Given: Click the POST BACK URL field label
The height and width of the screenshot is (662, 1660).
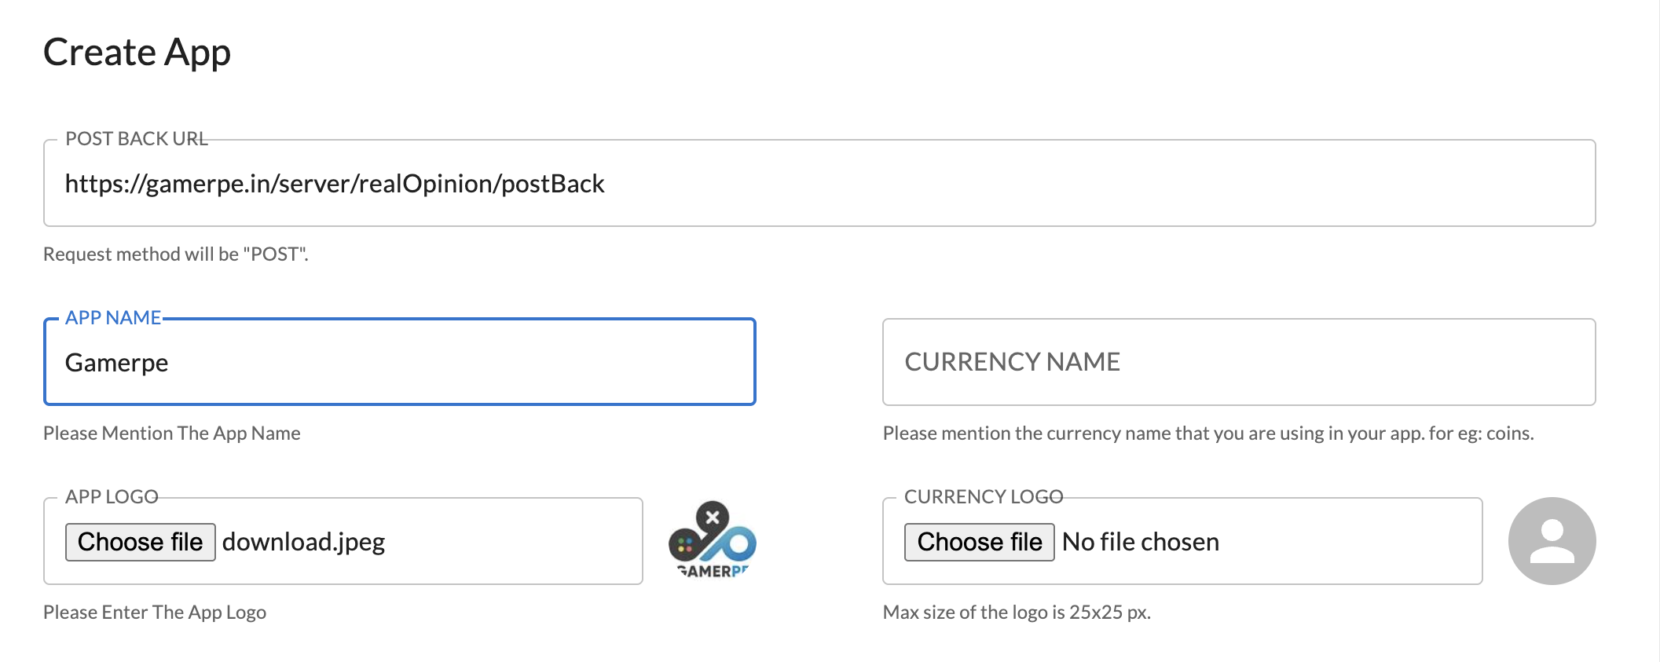Looking at the screenshot, I should 137,139.
